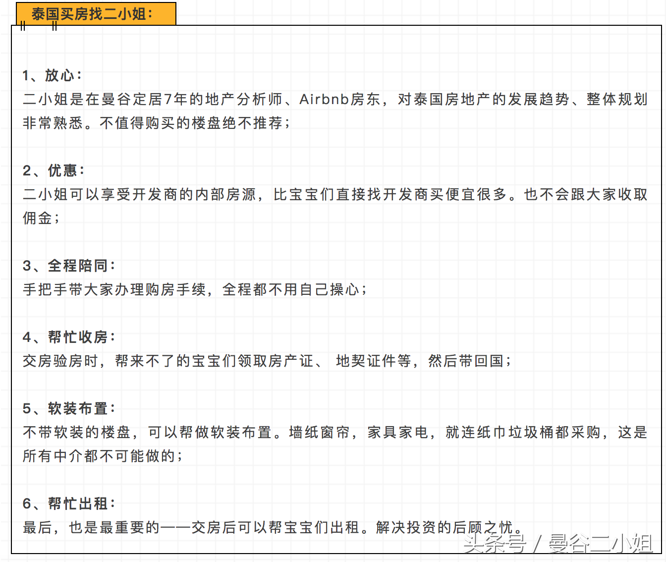Select heading 3、全程陪同
The width and height of the screenshot is (666, 562).
[69, 266]
